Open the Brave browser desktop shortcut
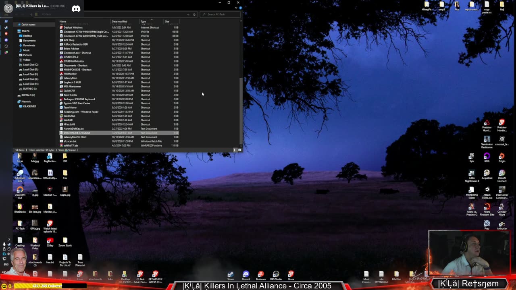The height and width of the screenshot is (290, 516). [291, 275]
